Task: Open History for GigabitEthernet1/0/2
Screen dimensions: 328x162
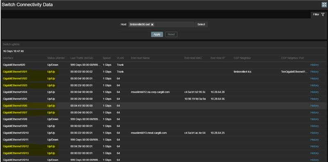Action: point(314,78)
